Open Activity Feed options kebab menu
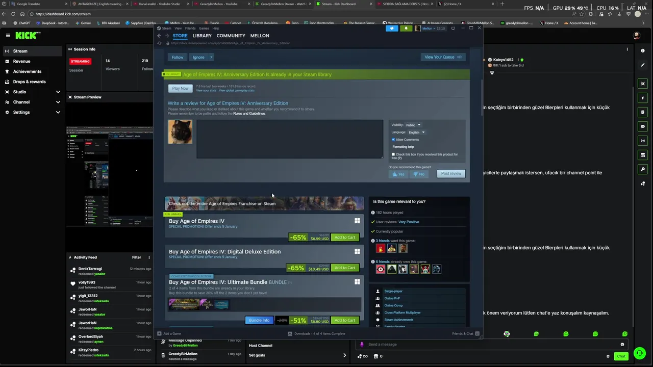The image size is (653, 367). (149, 257)
